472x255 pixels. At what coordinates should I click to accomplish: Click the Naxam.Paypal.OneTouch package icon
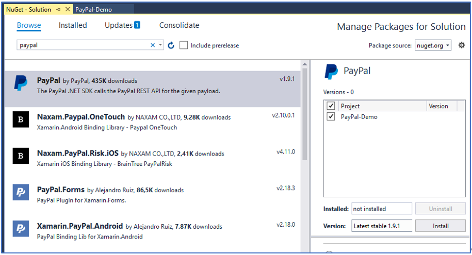pos(21,120)
